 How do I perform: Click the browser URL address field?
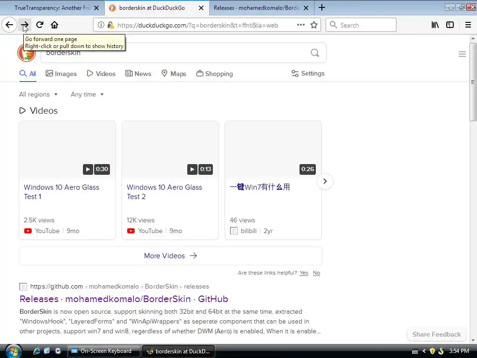[198, 25]
